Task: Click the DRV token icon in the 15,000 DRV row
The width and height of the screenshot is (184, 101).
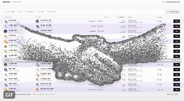Action: [5, 65]
